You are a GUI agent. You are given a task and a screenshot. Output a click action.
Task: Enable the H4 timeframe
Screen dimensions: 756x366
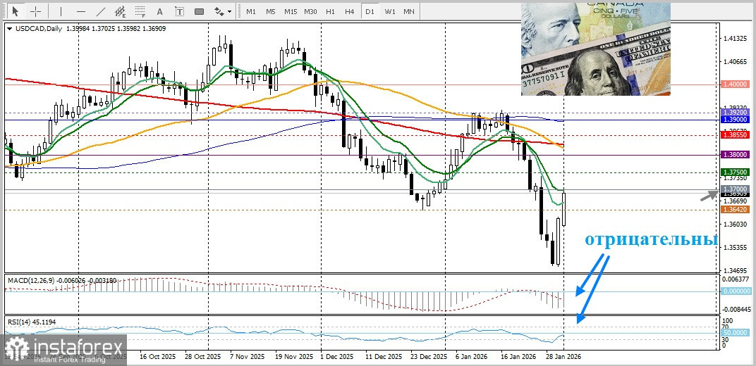tap(350, 11)
